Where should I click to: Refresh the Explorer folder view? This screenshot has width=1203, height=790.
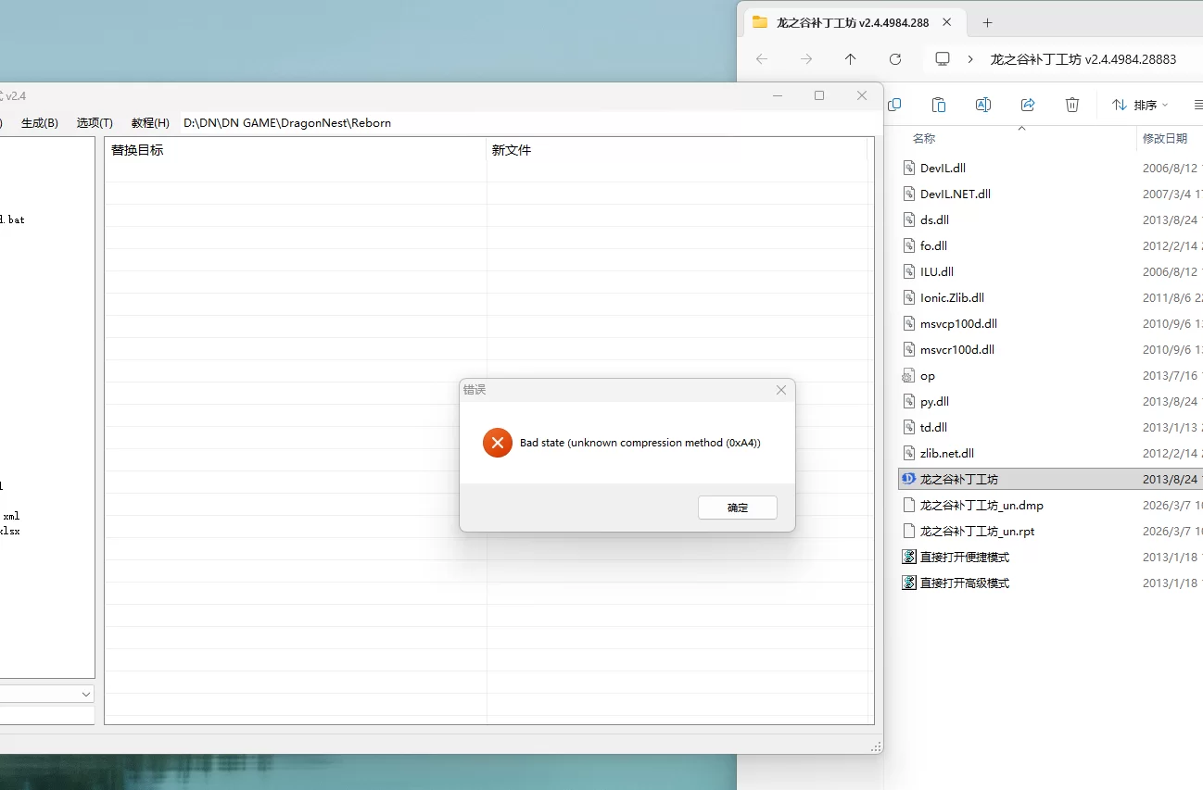point(894,59)
